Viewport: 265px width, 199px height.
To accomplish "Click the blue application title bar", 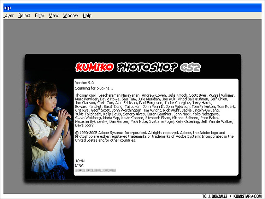I will tap(132, 8).
